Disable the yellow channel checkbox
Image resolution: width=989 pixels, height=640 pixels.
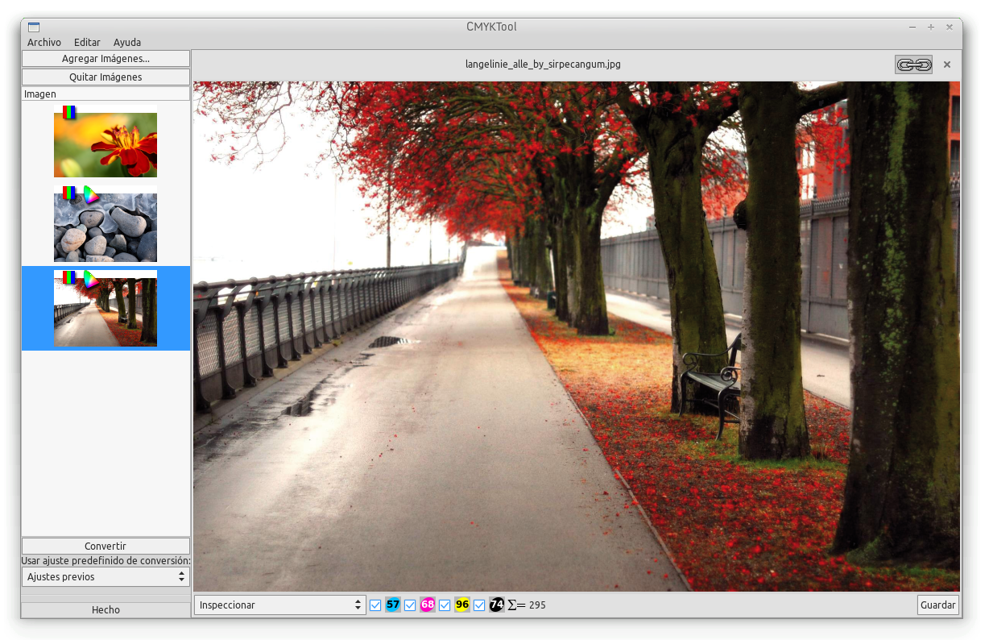445,605
